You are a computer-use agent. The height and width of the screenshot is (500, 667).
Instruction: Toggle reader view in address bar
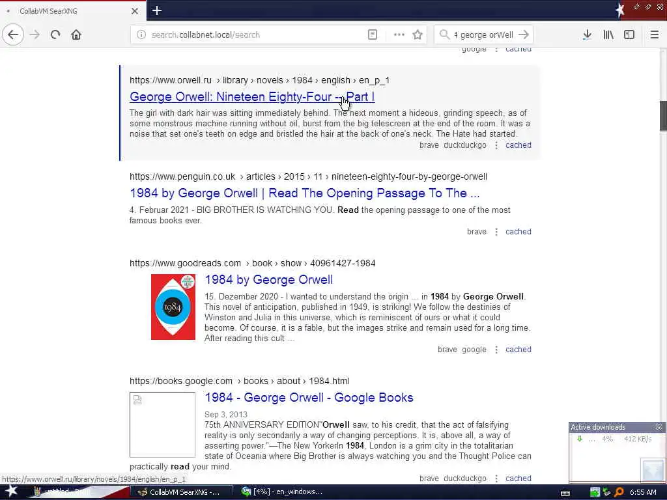click(x=372, y=35)
